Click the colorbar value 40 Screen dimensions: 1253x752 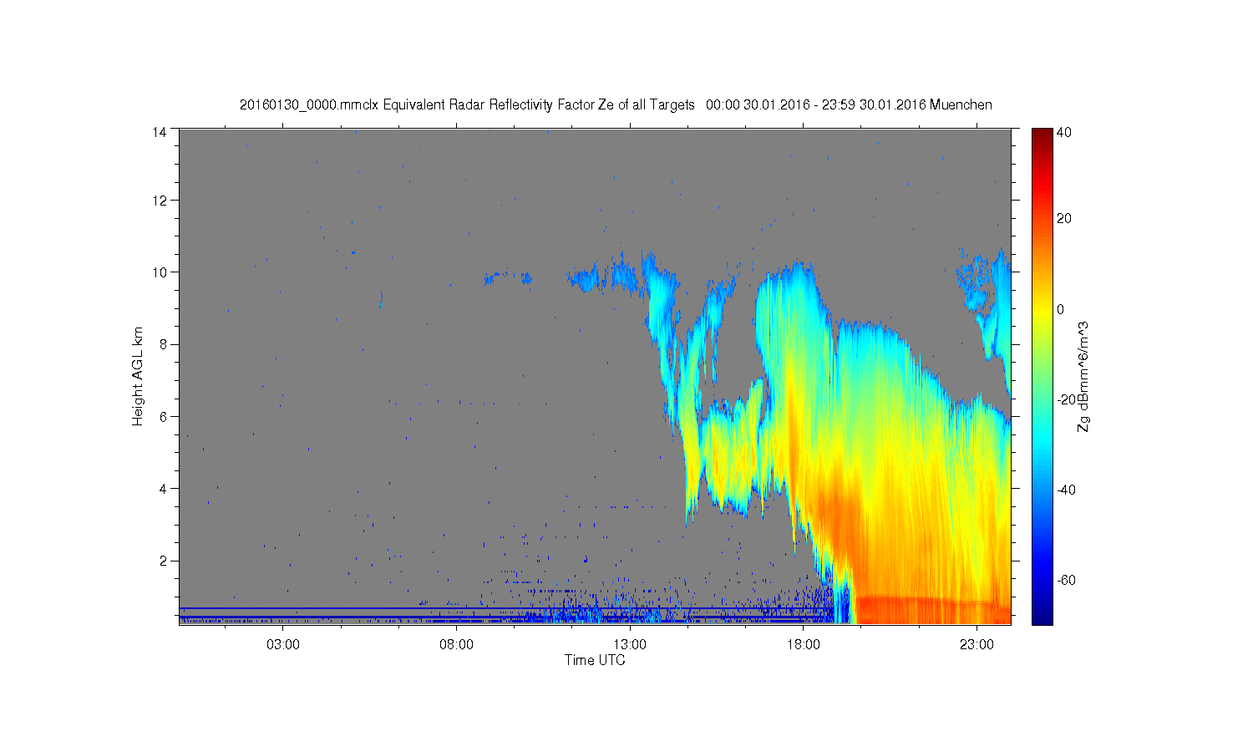tap(1064, 132)
